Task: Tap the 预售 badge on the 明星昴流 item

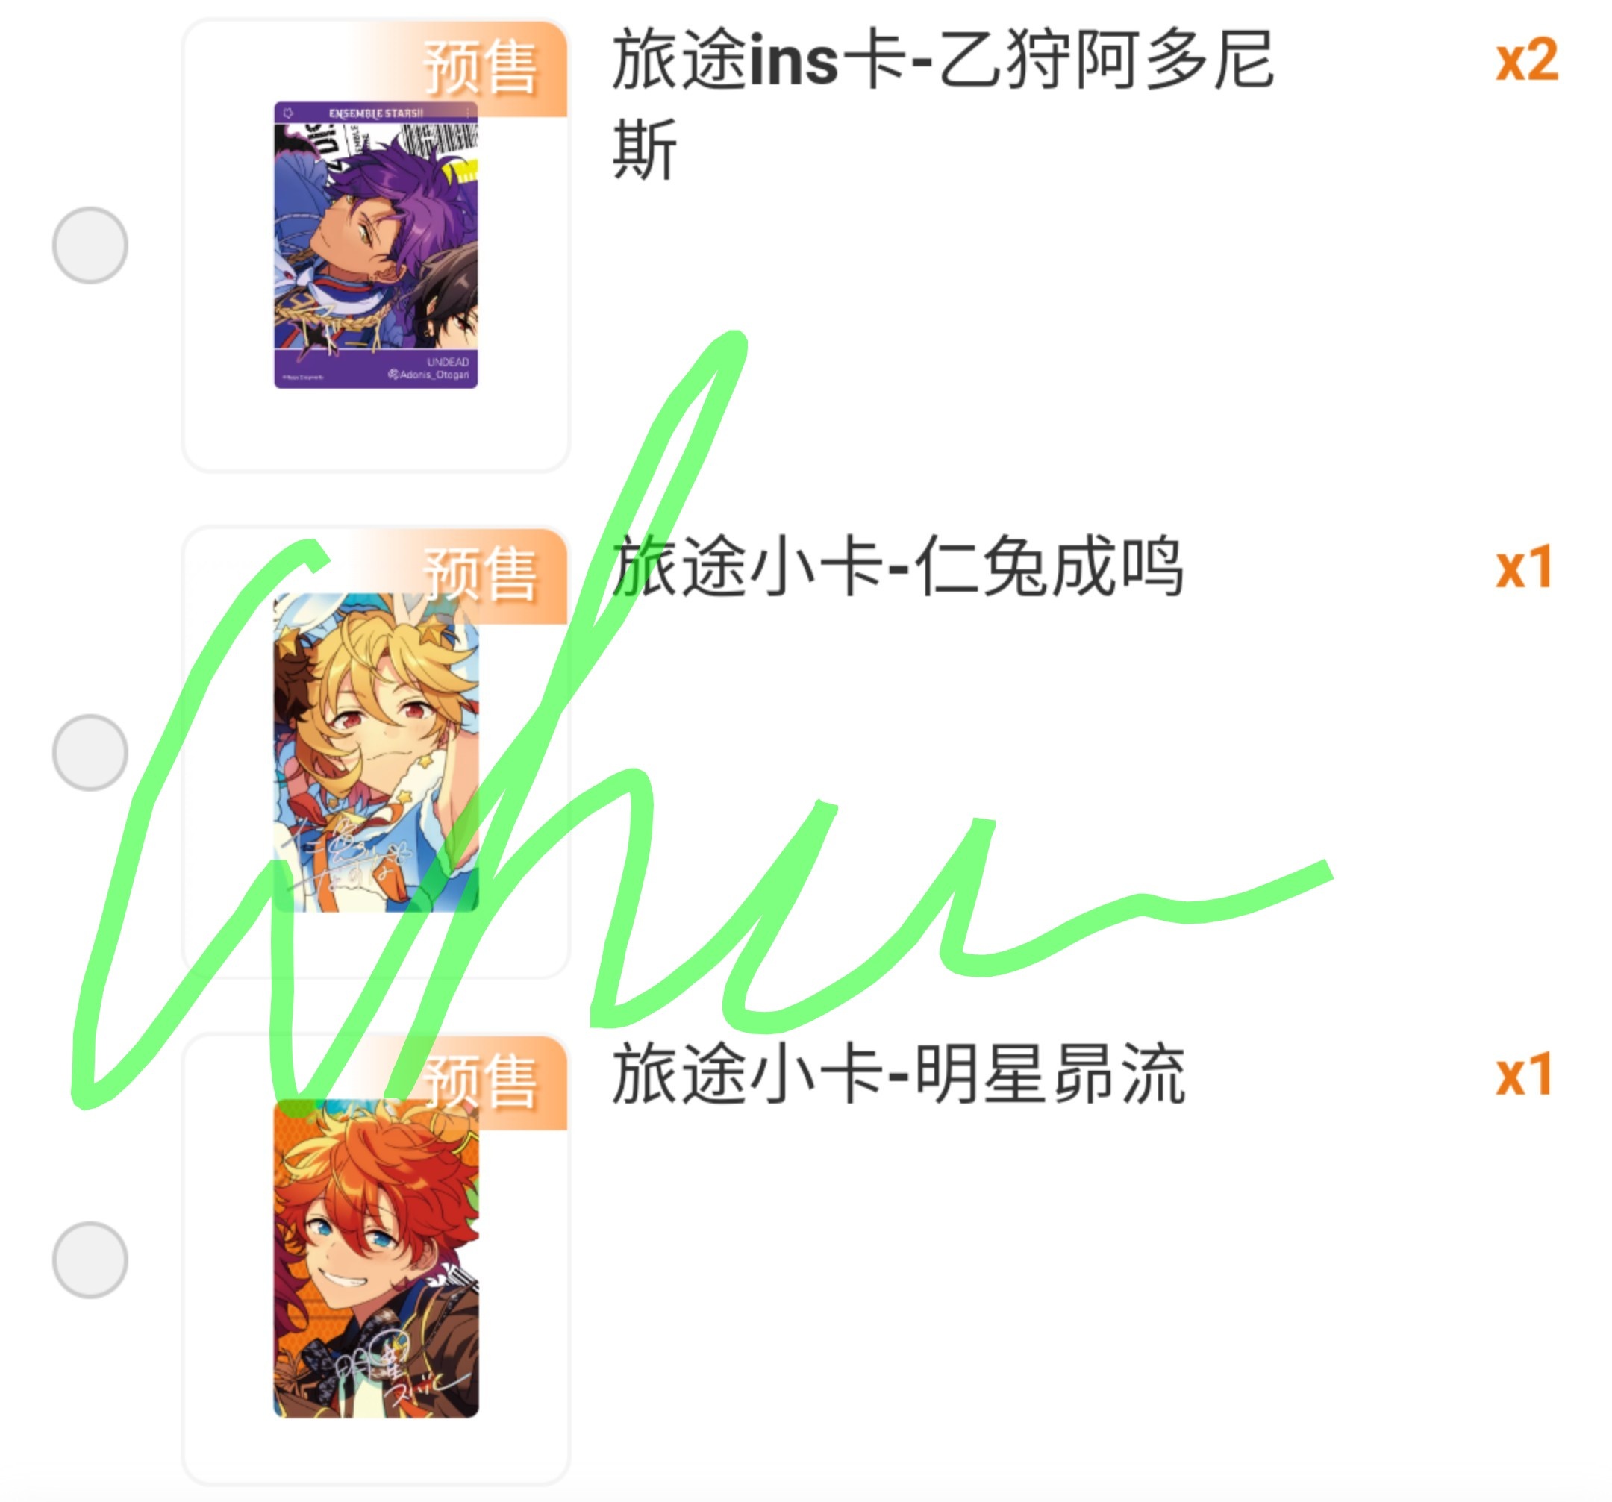Action: [480, 1082]
